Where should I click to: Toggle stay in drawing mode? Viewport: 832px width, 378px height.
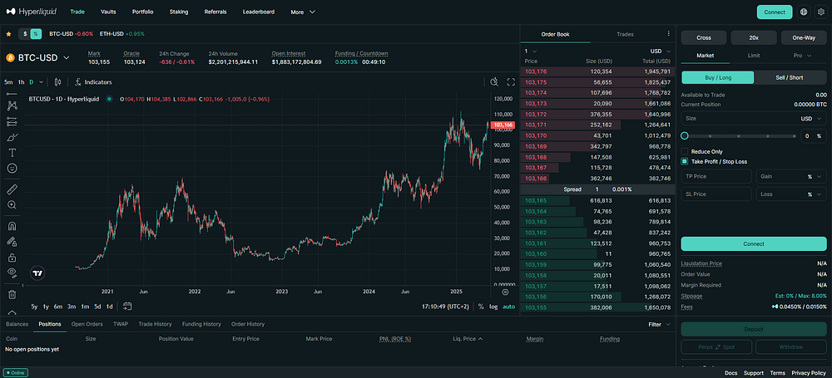point(12,242)
